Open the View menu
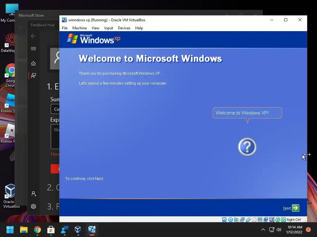317x237 pixels. click(95, 28)
